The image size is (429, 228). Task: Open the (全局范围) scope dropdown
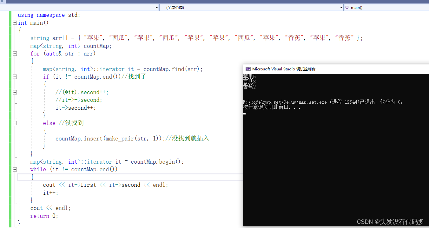340,7
